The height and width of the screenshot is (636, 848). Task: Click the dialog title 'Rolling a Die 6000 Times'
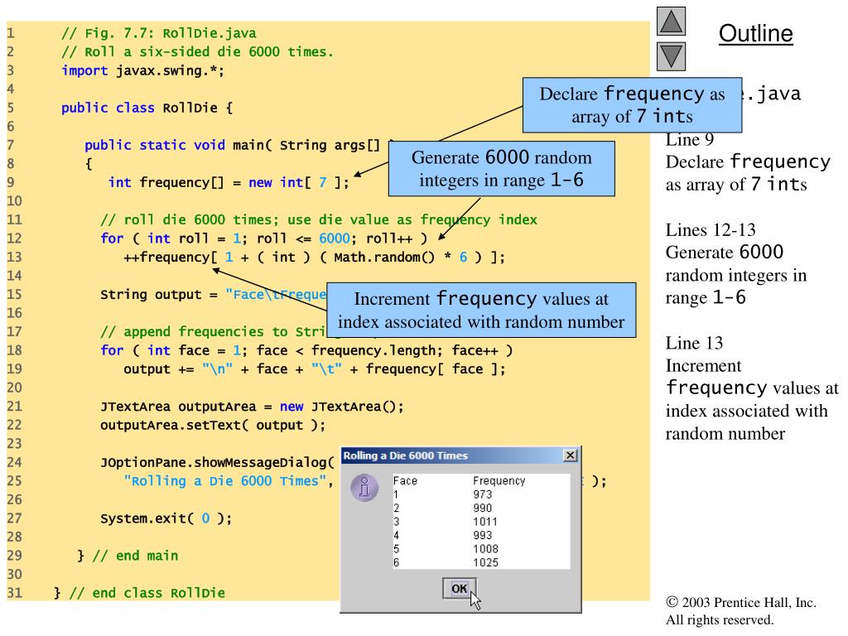(x=405, y=455)
